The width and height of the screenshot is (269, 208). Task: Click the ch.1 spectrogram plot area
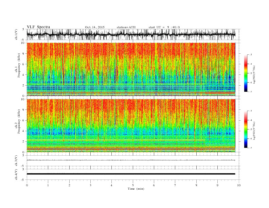(131, 69)
